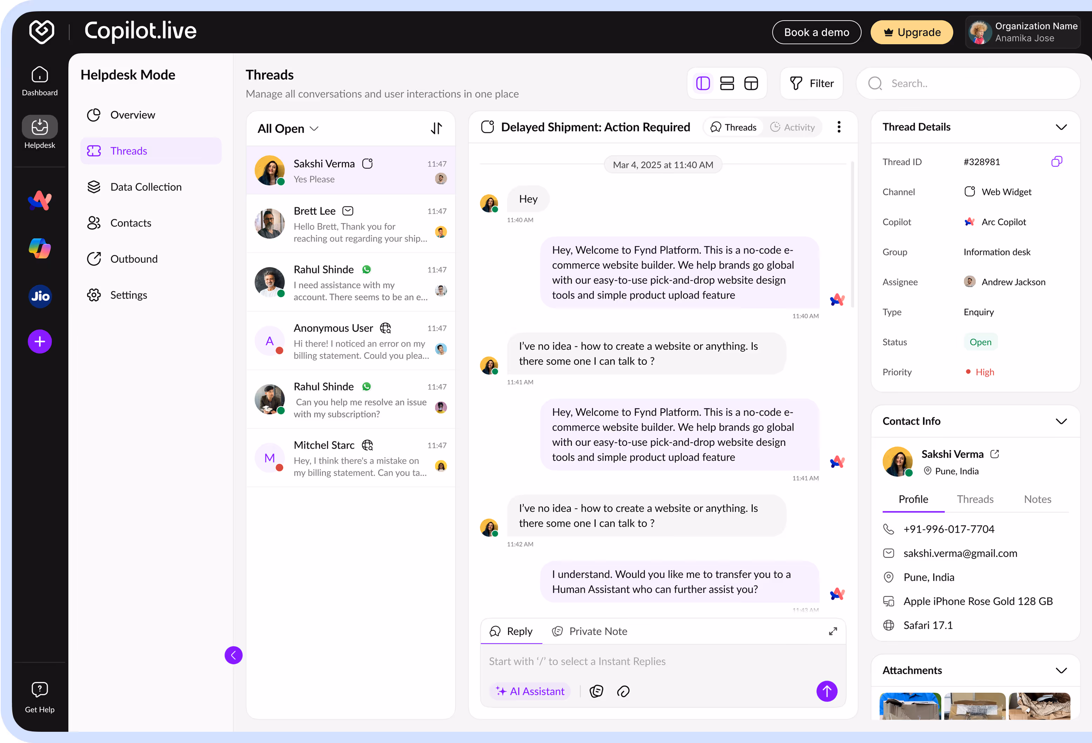Viewport: 1092px width, 743px height.
Task: Collapse the Contact Info panel
Action: 1061,421
